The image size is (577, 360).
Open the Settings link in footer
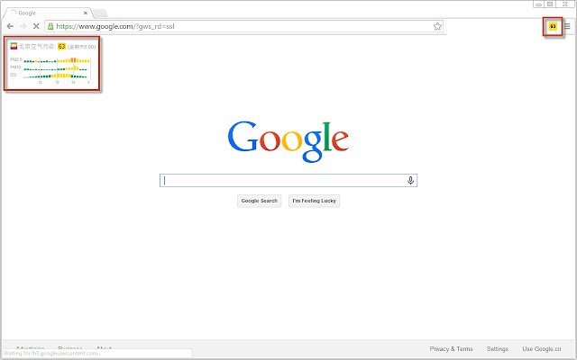tap(498, 348)
